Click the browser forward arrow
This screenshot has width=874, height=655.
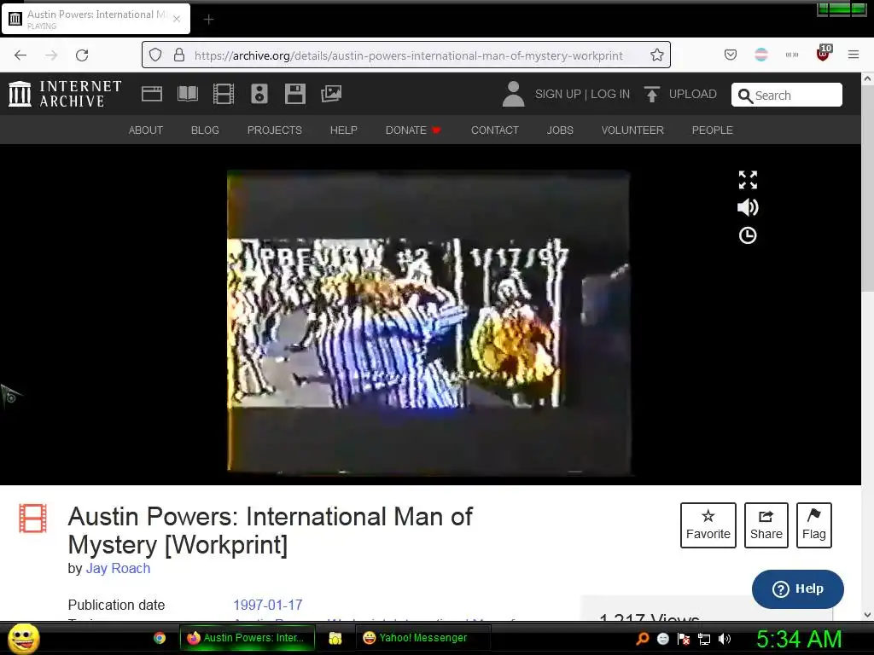tap(51, 55)
